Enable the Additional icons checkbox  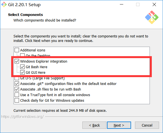point(17,50)
